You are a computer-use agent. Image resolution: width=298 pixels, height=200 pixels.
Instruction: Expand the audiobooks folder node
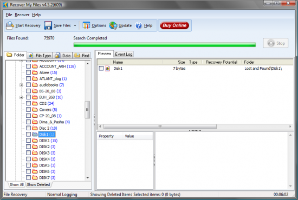(x=21, y=85)
